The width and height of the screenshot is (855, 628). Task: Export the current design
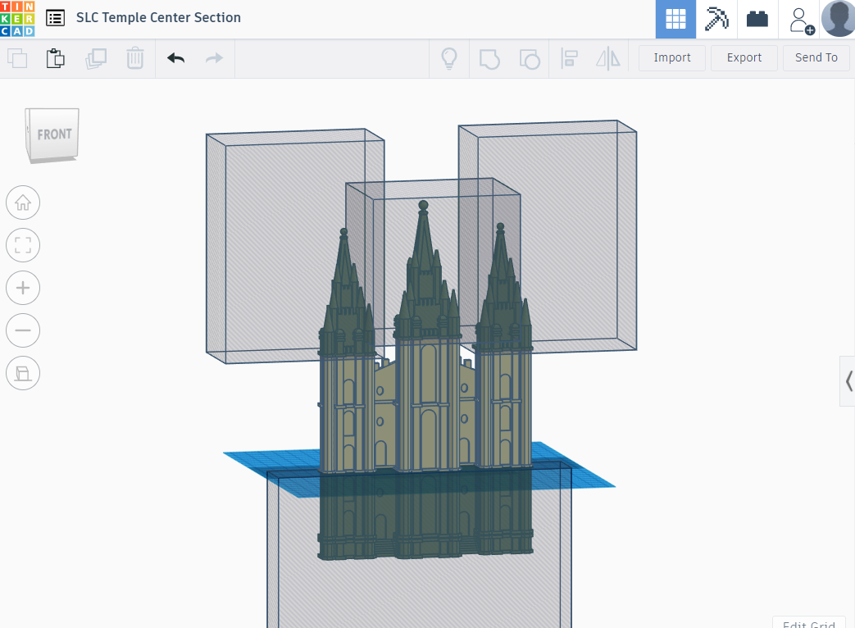pyautogui.click(x=744, y=57)
